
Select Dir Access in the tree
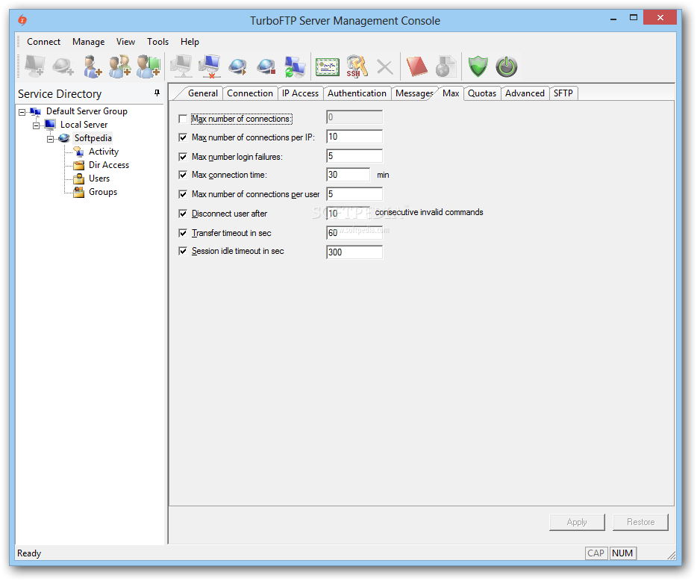(x=109, y=165)
